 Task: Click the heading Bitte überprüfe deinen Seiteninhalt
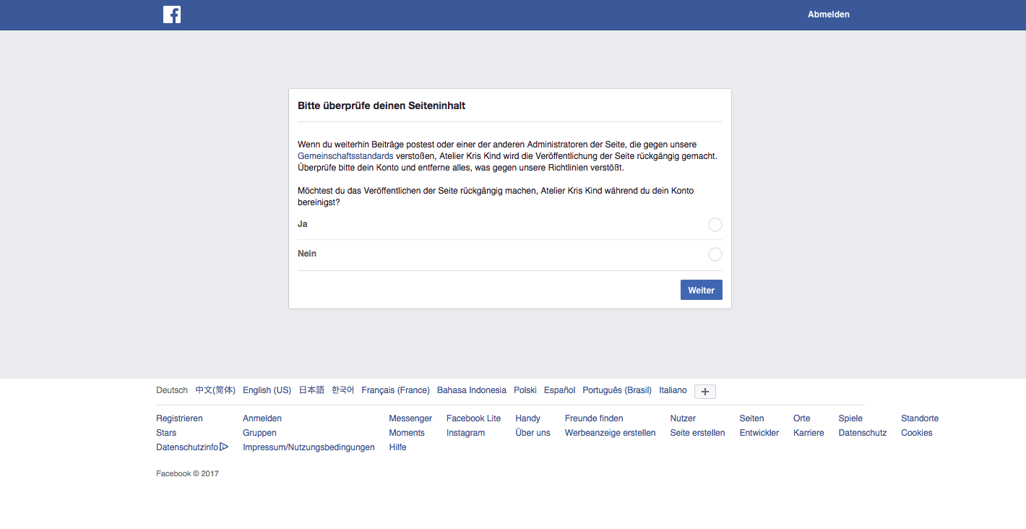tap(381, 106)
